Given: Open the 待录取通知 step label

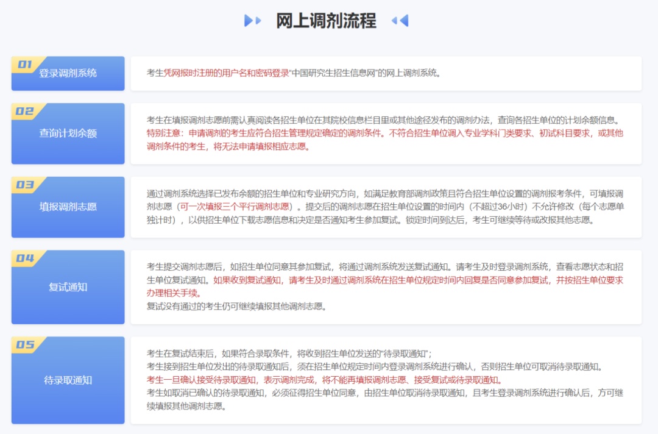Looking at the screenshot, I should [x=68, y=380].
